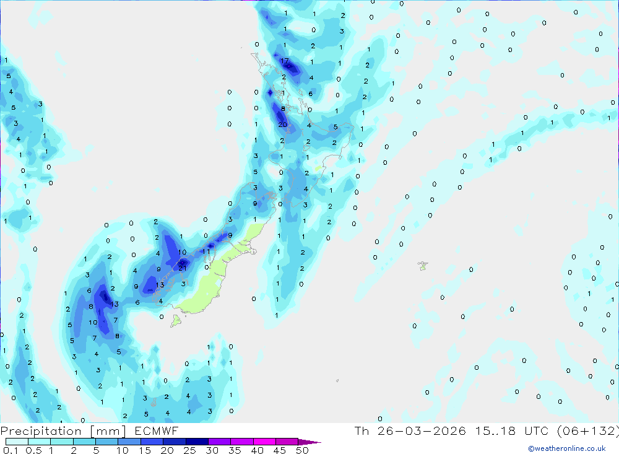Click the small Chatham Islands outline east of NZ
Screen dimensions: 619x454
click(423, 266)
